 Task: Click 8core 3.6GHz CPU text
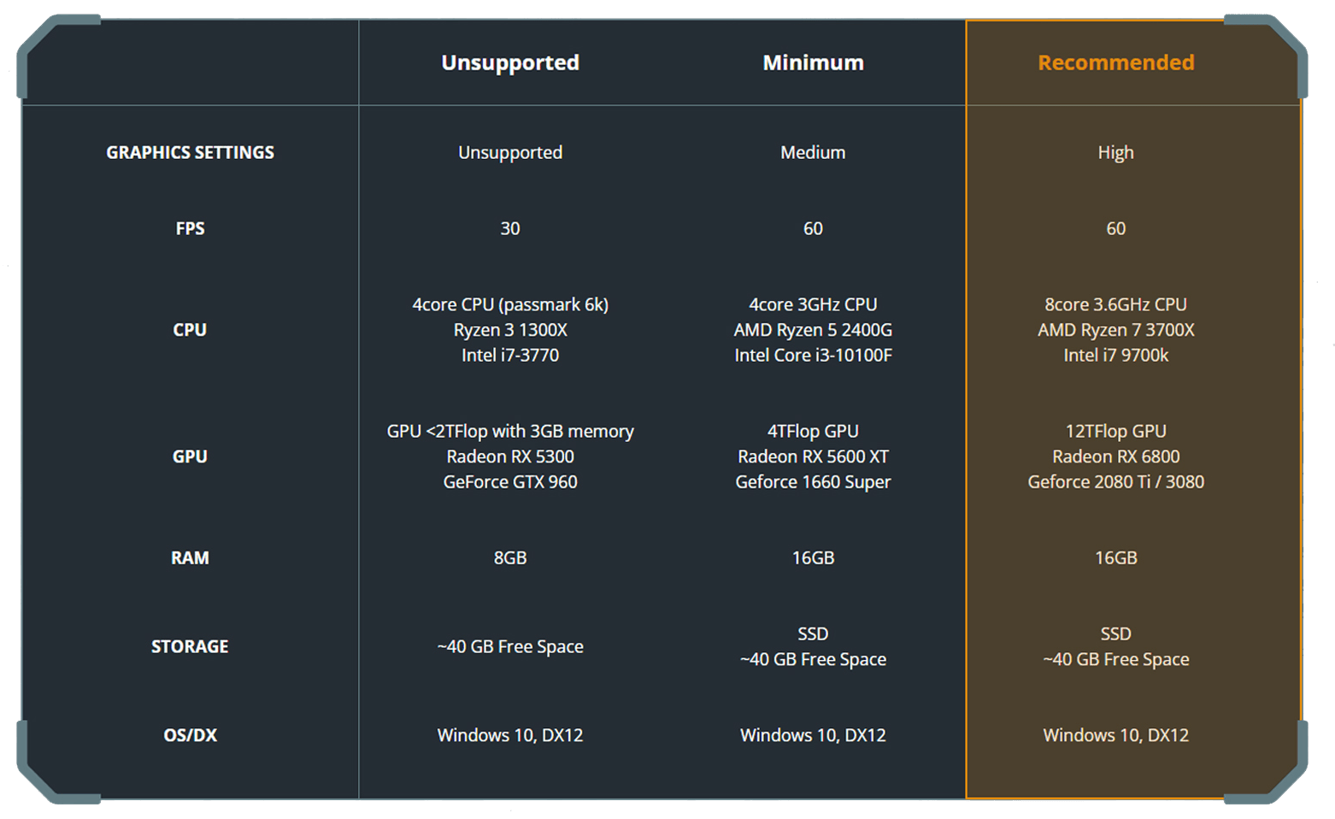pyautogui.click(x=1115, y=304)
